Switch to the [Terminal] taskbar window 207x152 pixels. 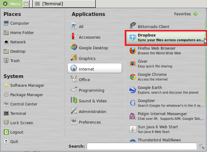(x=64, y=4)
